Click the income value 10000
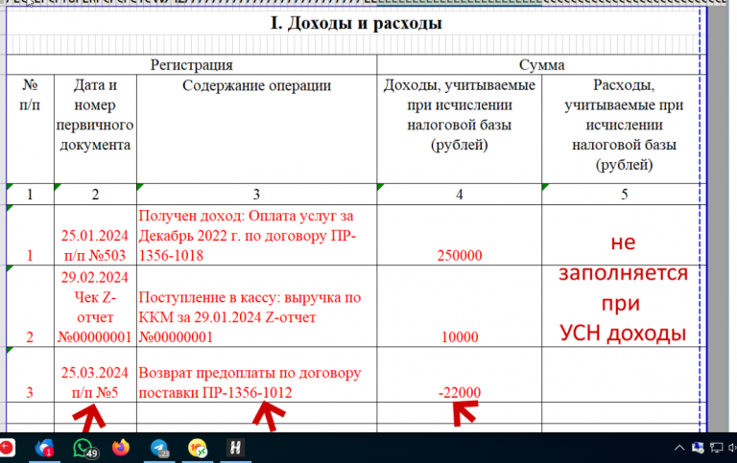Image resolution: width=737 pixels, height=463 pixels. 460,336
